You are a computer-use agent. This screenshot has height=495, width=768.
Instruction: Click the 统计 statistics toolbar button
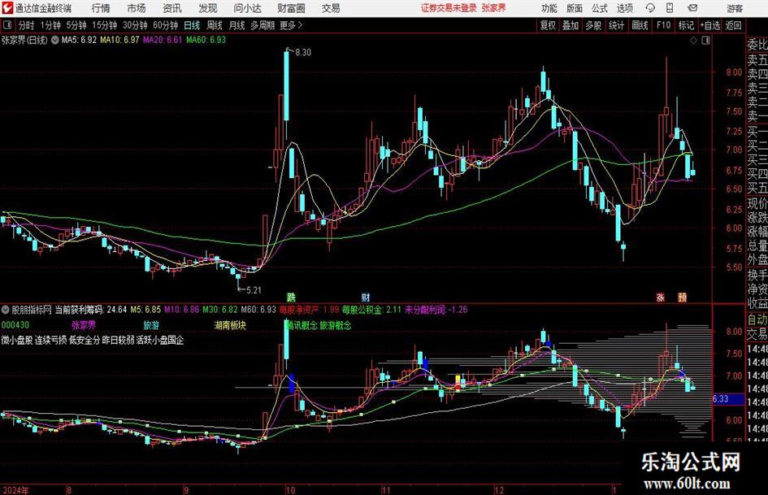(x=616, y=25)
